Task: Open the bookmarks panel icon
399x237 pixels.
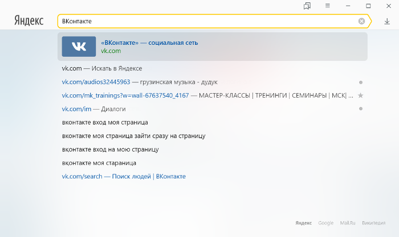Action: click(307, 6)
